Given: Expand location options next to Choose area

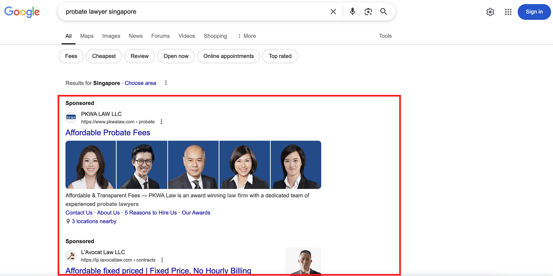Looking at the screenshot, I should tap(166, 83).
